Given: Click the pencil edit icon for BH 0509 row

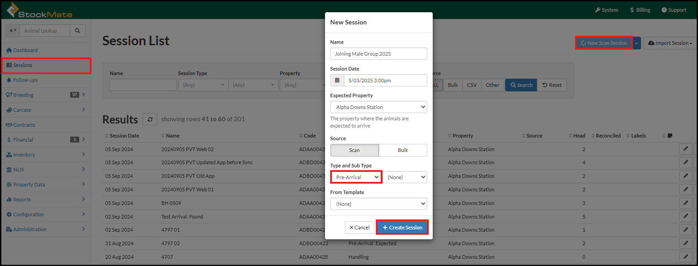Looking at the screenshot, I should [685, 203].
